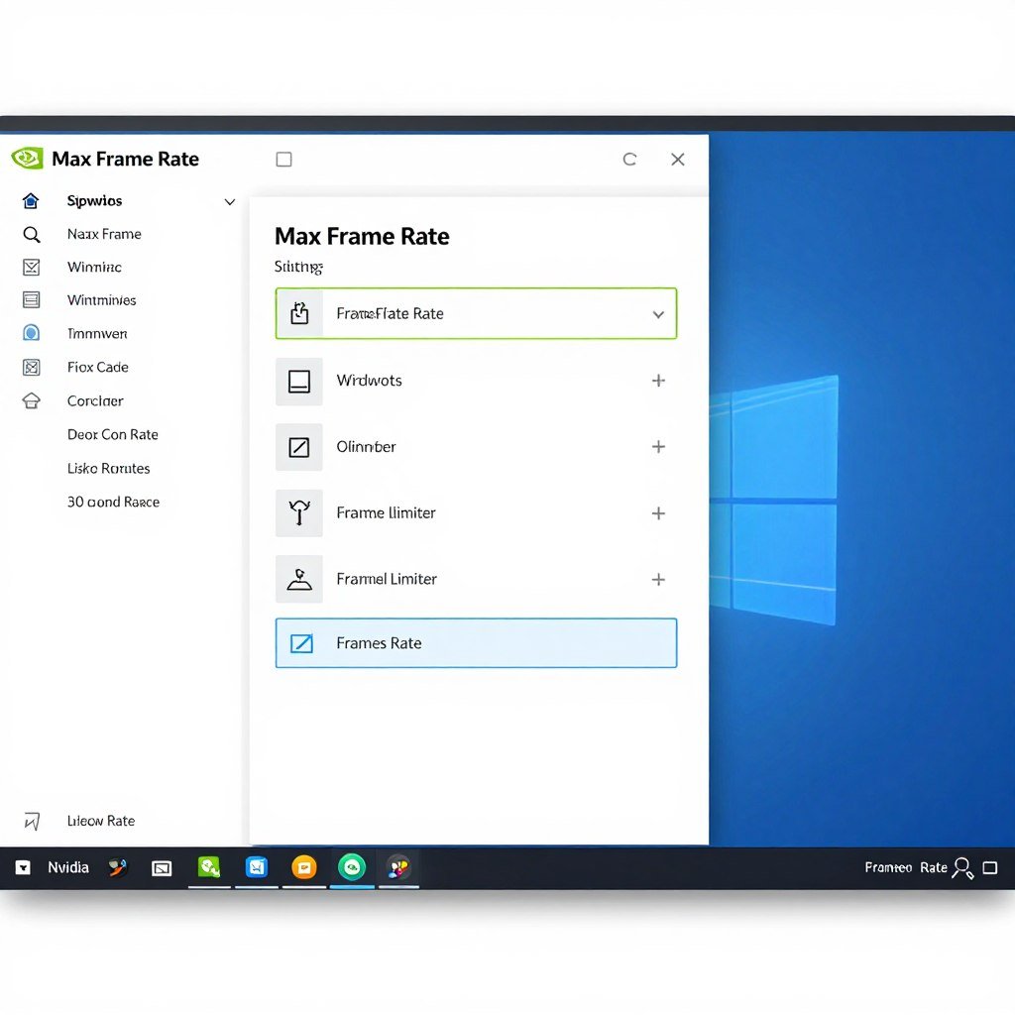Click the Corclaer hat icon
1015x1015 pixels.
click(x=31, y=400)
